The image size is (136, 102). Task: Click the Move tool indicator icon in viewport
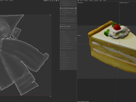pos(81,35)
